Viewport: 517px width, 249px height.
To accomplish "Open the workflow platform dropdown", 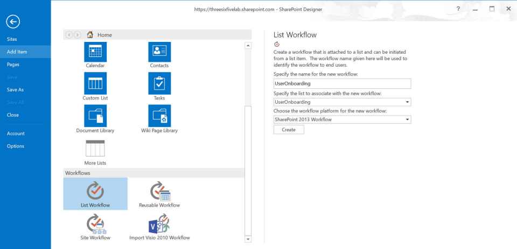I will 407,119.
